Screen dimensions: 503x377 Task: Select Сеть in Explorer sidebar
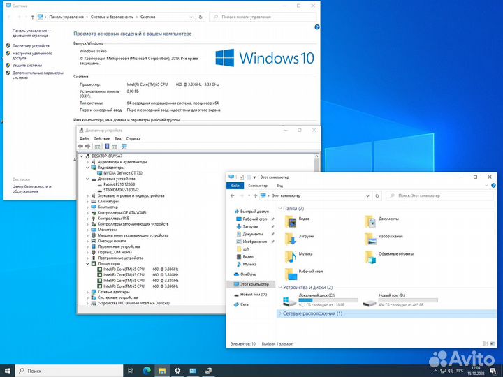click(244, 304)
